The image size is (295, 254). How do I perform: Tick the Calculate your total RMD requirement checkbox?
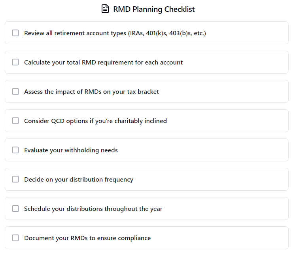(15, 62)
